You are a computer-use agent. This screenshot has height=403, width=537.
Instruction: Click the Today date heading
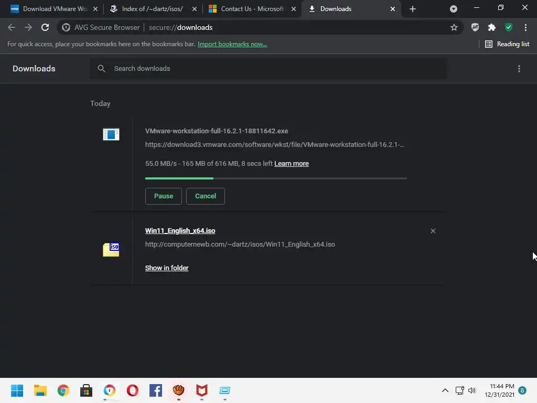point(100,103)
